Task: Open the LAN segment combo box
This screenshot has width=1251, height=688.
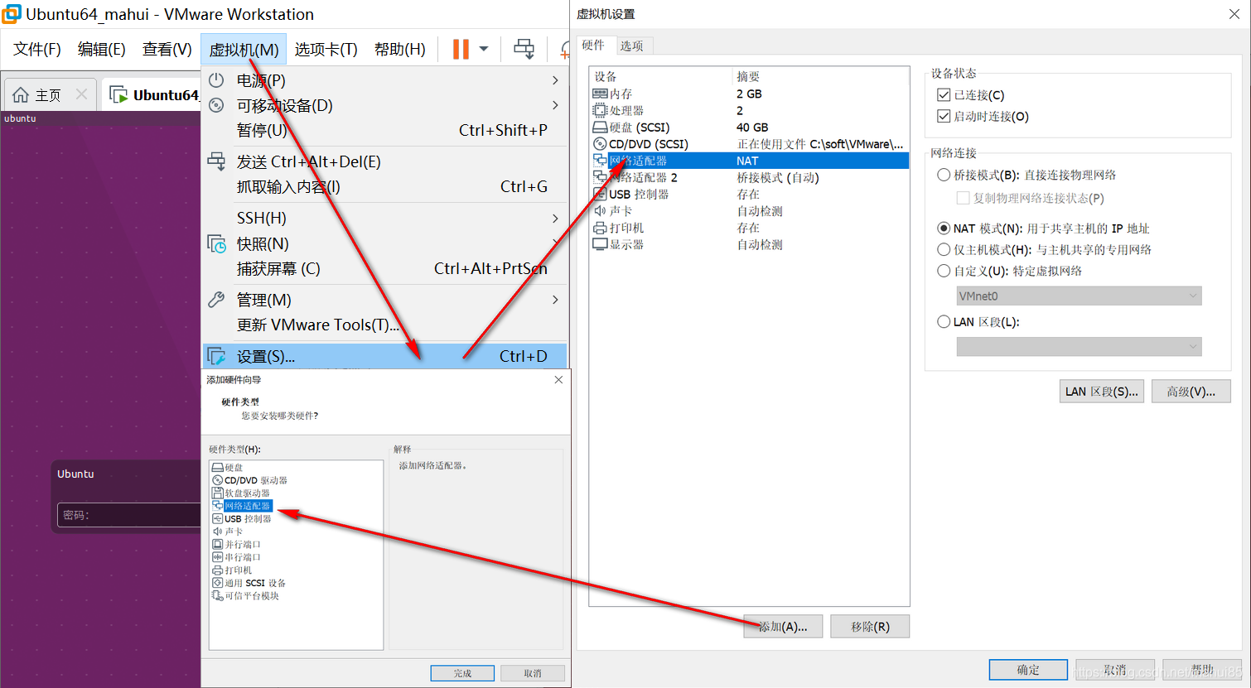Action: click(x=1079, y=347)
